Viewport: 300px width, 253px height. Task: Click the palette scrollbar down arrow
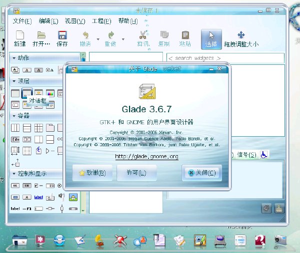83,211
